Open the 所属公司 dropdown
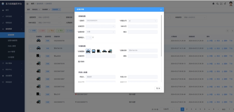This screenshot has height=112, width=234. (142, 21)
